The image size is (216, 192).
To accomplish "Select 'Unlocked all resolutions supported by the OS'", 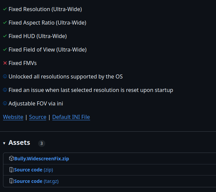I will pyautogui.click(x=65, y=77).
